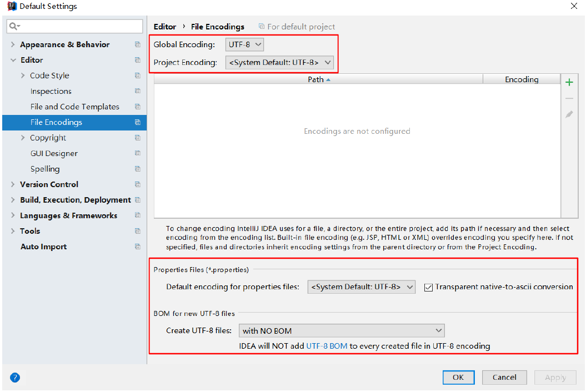
Task: Open the UTF-8 BOM link
Action: tap(327, 346)
